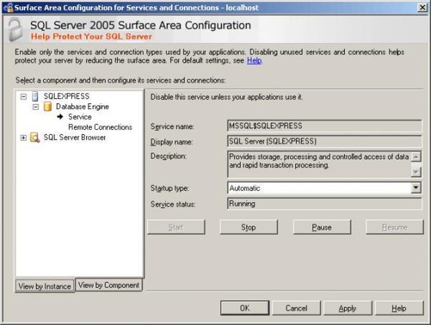Pause the running service

point(321,227)
